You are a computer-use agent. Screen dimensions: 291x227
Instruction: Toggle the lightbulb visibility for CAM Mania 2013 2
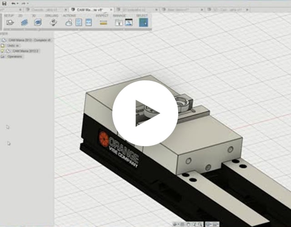point(2,51)
